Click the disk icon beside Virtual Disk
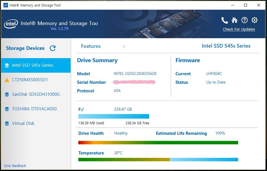Screen dimensions: 267x171 [7, 123]
